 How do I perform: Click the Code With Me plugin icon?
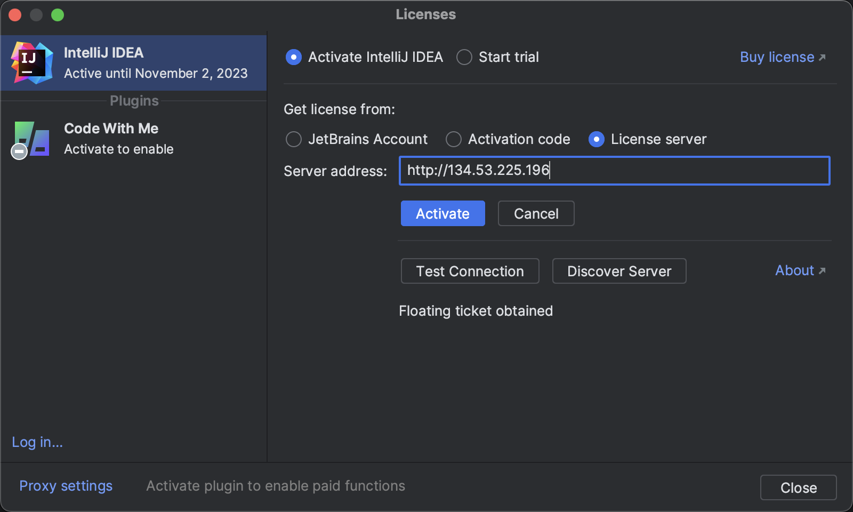click(x=31, y=139)
